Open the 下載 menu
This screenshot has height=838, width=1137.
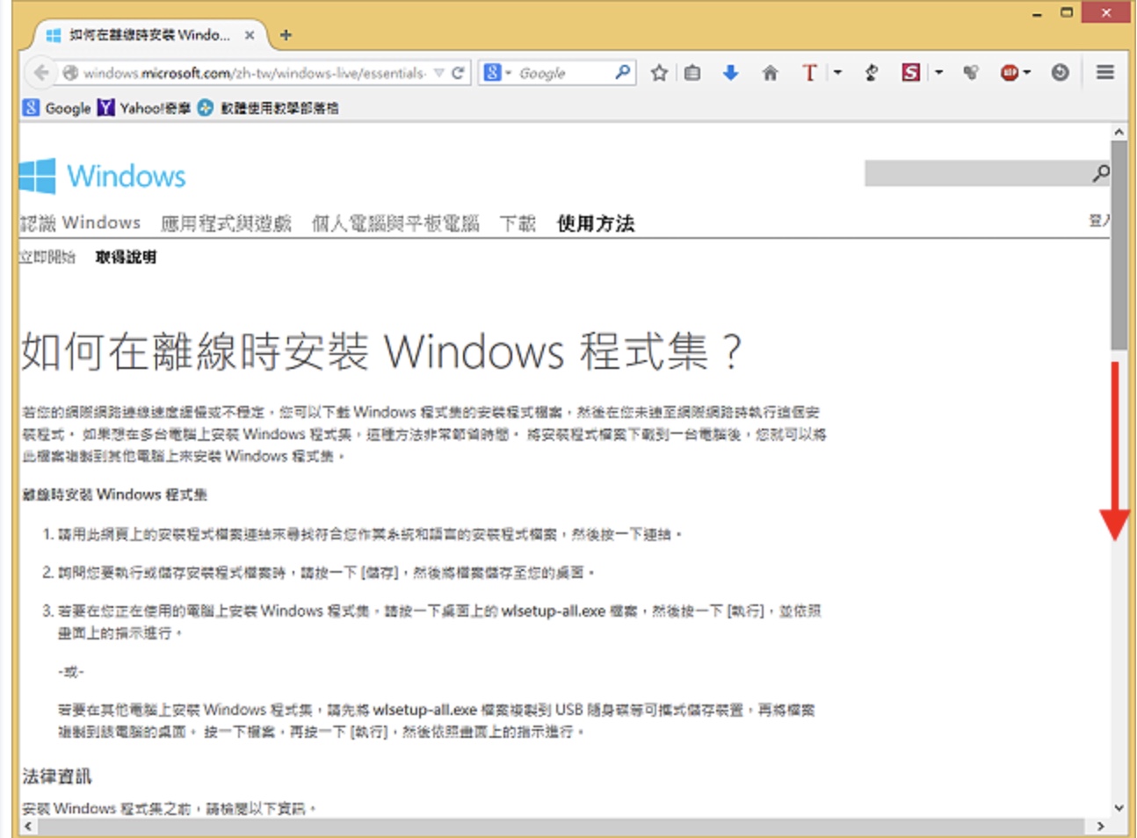pos(518,223)
